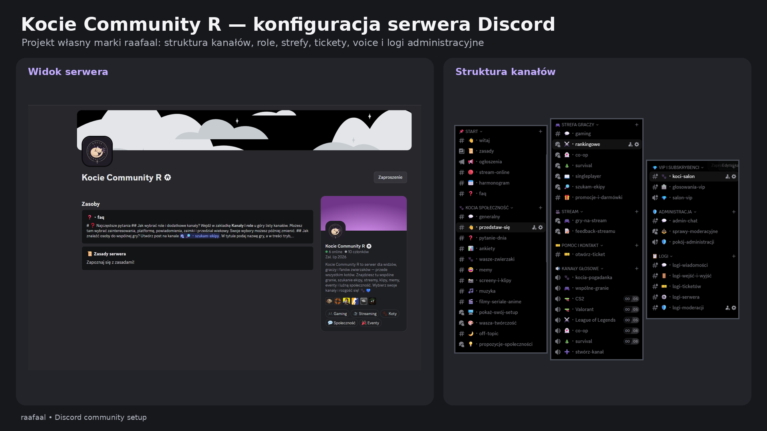
Task: Add channel with START category plus icon
Action: [x=540, y=131]
